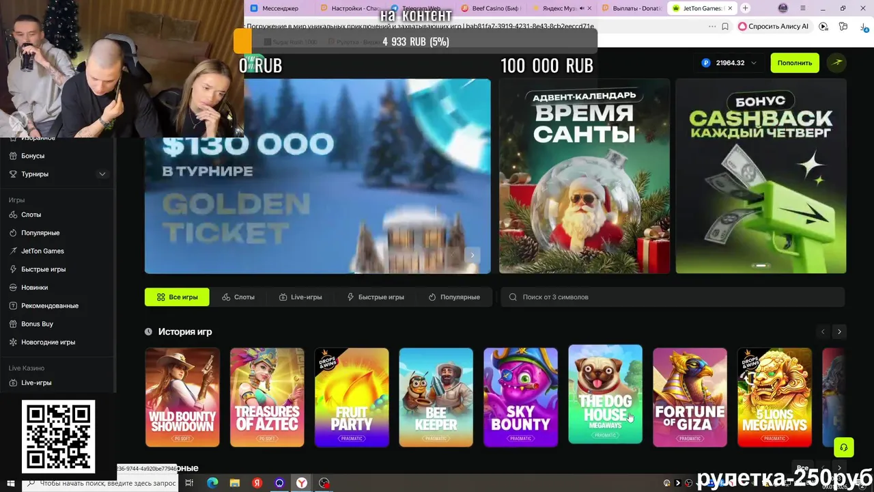
Task: Open the Бонусы sidebar icon
Action: [x=14, y=156]
